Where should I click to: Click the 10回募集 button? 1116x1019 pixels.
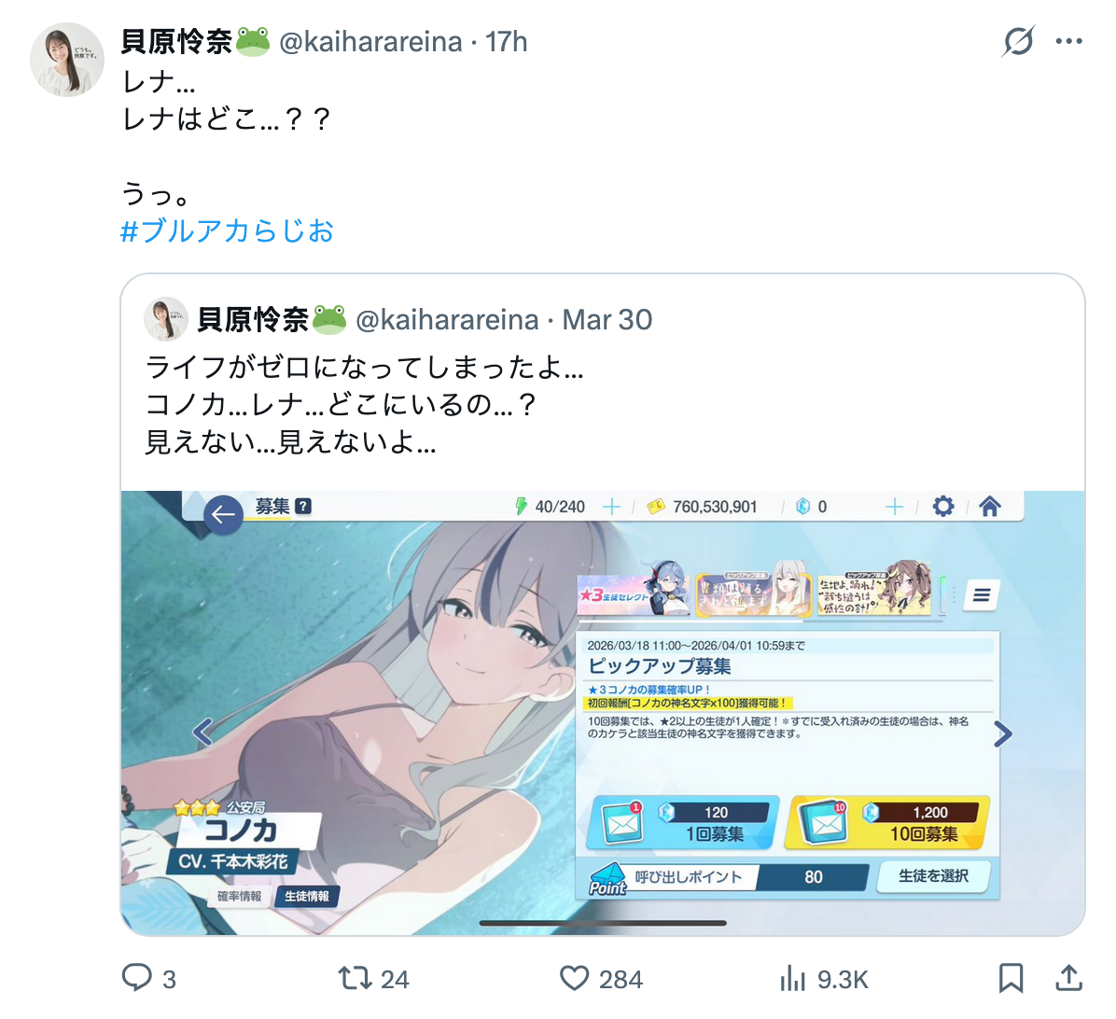tap(886, 823)
